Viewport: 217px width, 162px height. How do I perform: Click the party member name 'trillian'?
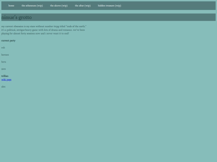pyautogui.click(x=5, y=76)
